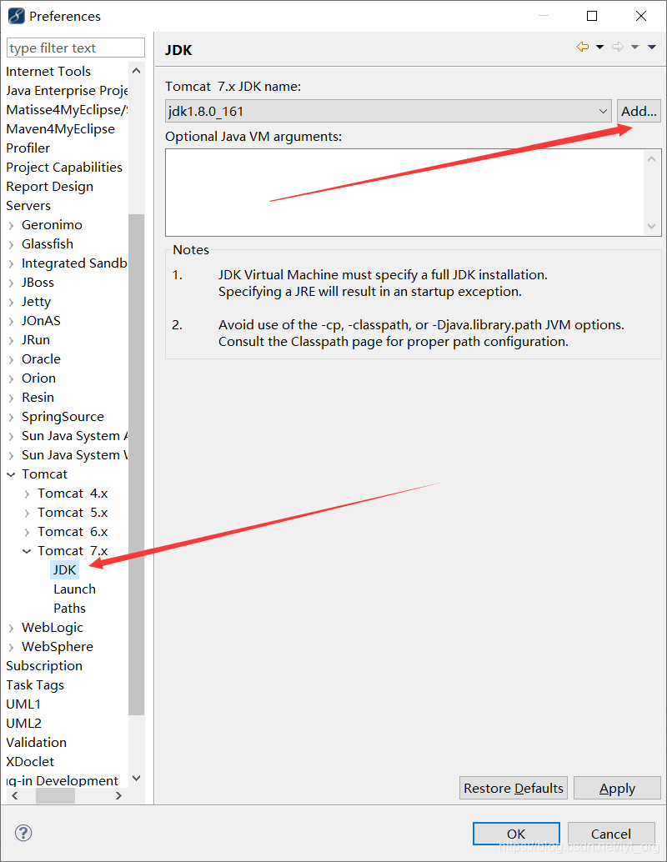The width and height of the screenshot is (667, 862).
Task: Expand the JOnAS server node
Action: point(11,322)
